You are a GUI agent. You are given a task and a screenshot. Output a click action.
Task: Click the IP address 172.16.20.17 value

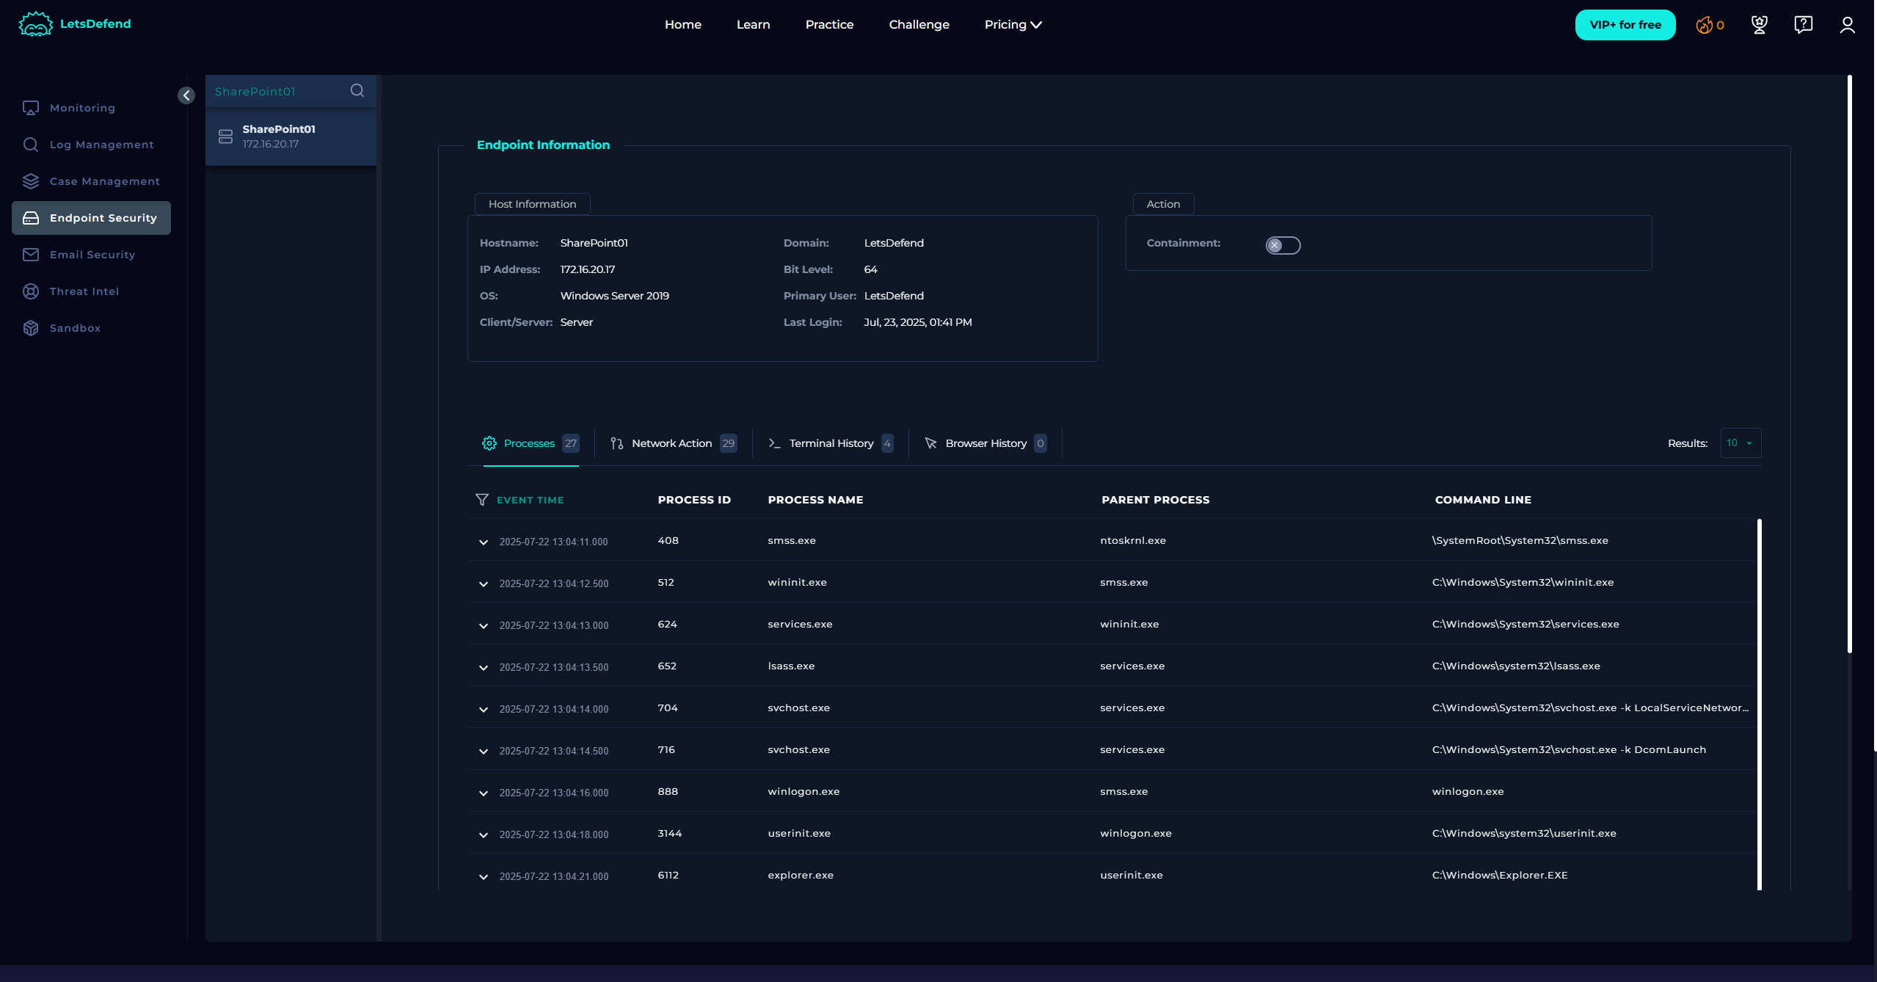588,269
